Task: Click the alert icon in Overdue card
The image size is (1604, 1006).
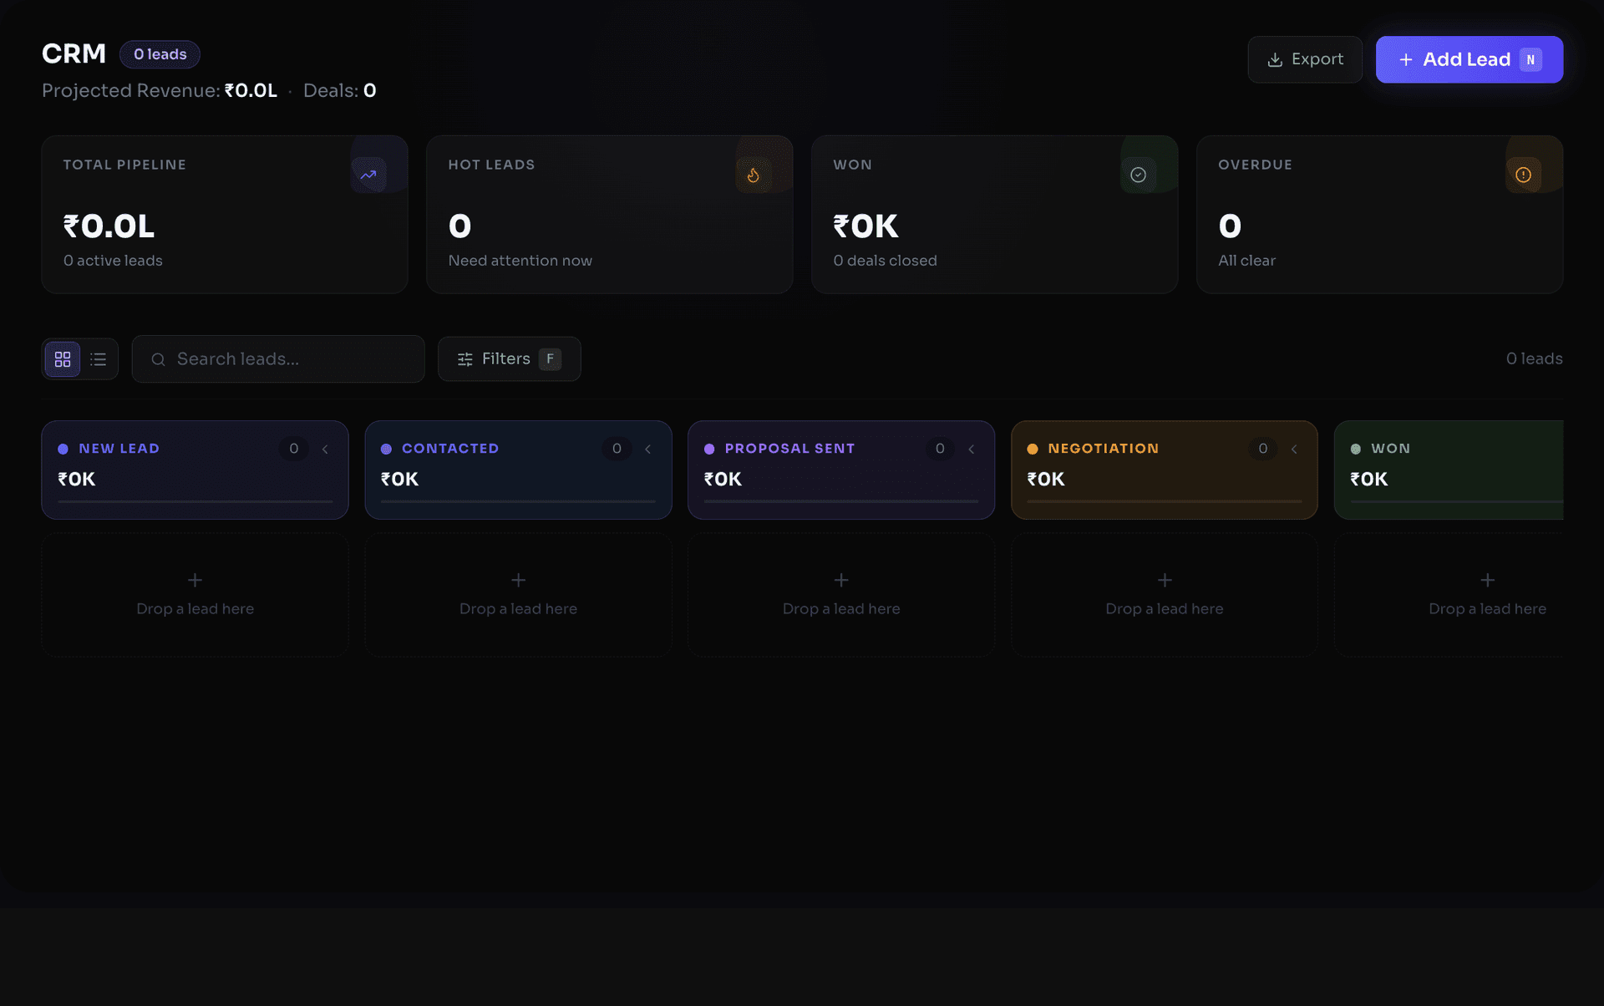Action: (x=1523, y=175)
